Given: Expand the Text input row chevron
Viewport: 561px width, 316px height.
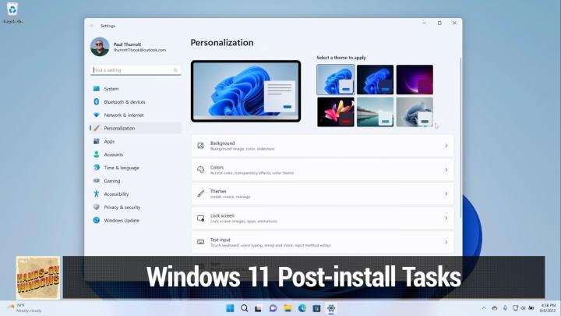Looking at the screenshot, I should (446, 242).
